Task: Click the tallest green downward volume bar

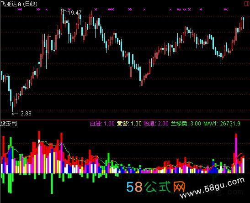Action: coord(52,183)
